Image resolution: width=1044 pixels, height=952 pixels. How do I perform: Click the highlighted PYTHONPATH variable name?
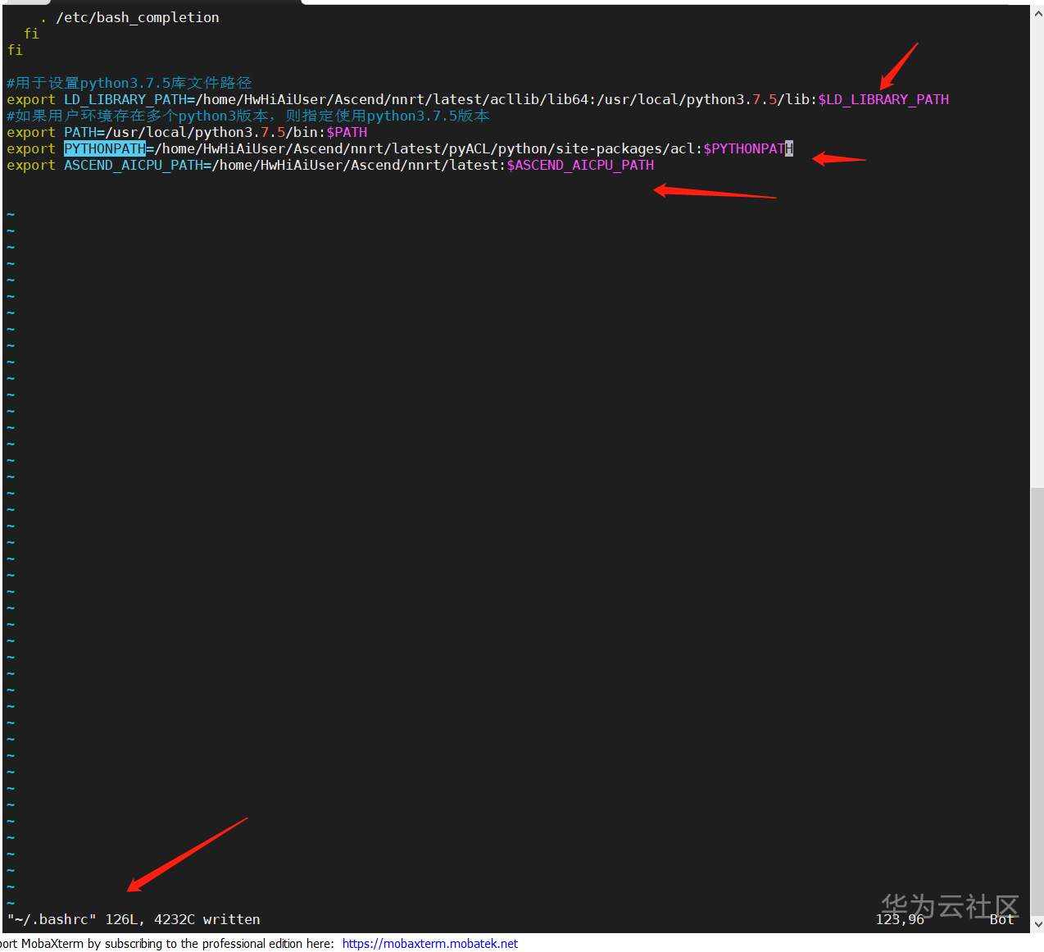pos(105,148)
